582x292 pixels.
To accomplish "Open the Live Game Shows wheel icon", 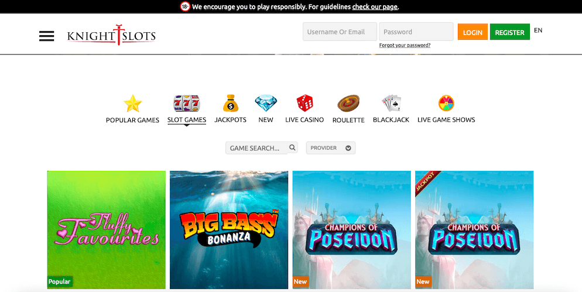I will (x=446, y=104).
